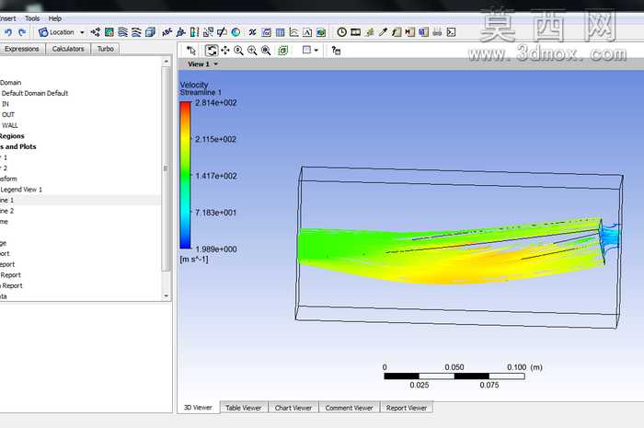Switch to the Report Viewer tab
Screen dimensions: 644x428
coord(407,408)
